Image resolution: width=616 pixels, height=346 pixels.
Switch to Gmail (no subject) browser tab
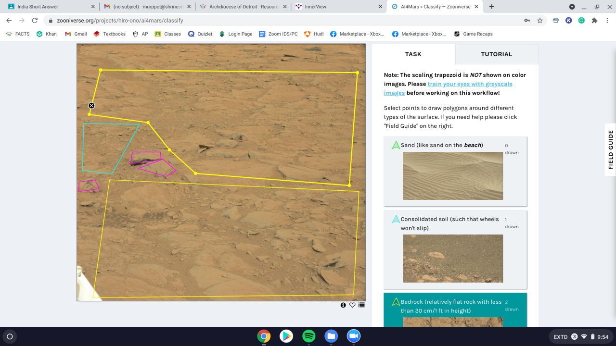click(147, 7)
